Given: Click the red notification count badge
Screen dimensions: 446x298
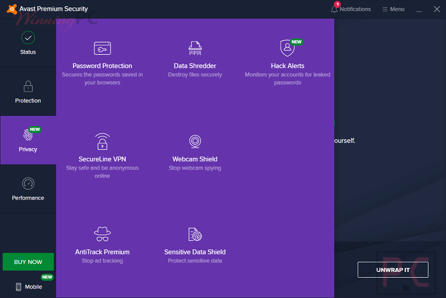Looking at the screenshot, I should pyautogui.click(x=338, y=5).
